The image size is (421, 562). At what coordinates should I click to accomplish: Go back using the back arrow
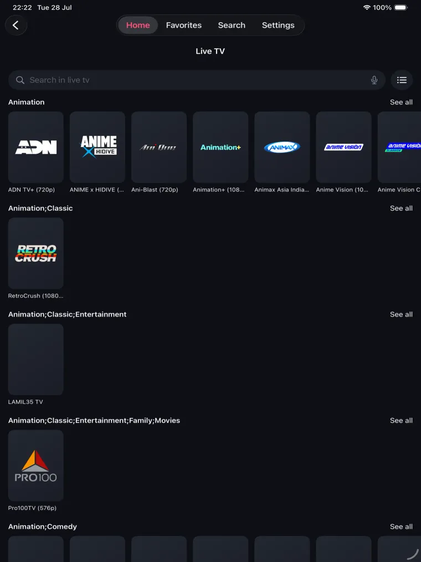16,25
